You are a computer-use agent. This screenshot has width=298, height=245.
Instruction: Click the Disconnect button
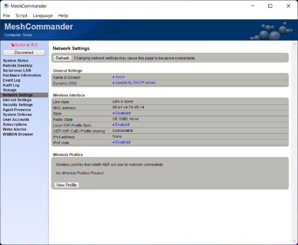click(24, 53)
